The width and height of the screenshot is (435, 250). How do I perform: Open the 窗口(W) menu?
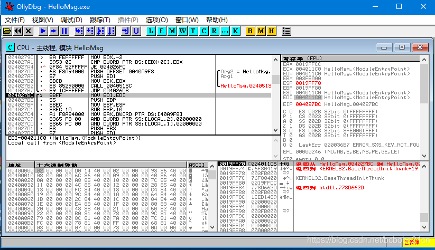[x=187, y=20]
